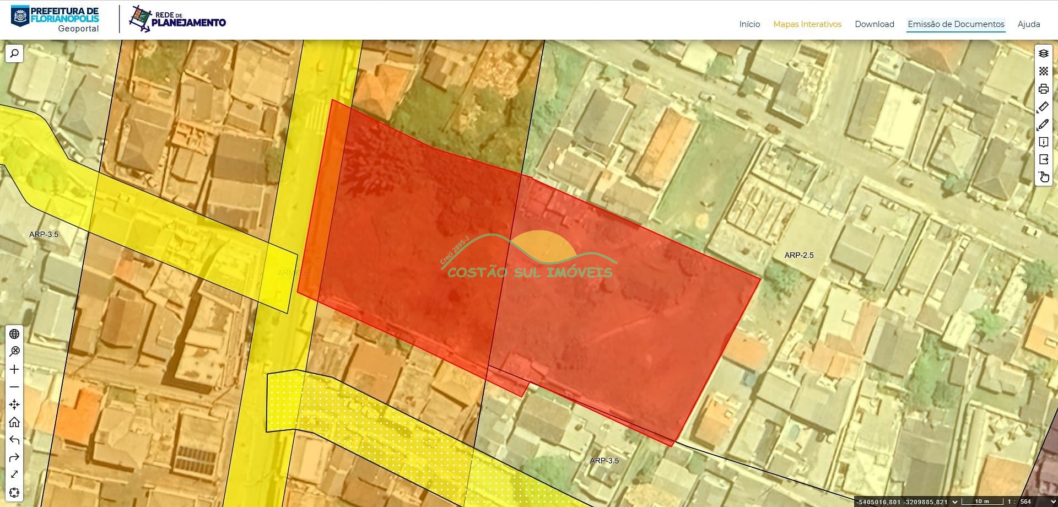The width and height of the screenshot is (1058, 507).
Task: Select the pencil drawing tool
Action: coord(1043,125)
